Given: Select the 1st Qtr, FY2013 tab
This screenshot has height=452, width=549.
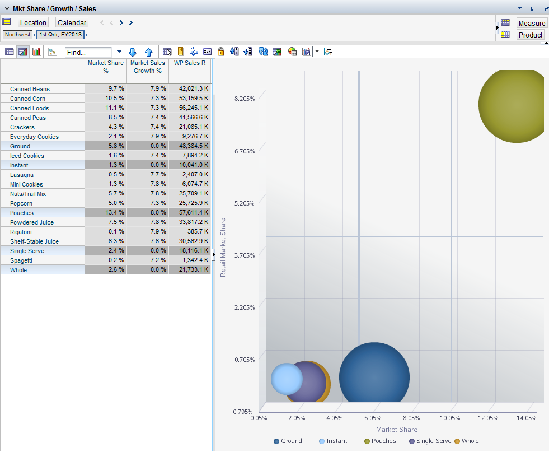Looking at the screenshot, I should (x=60, y=35).
